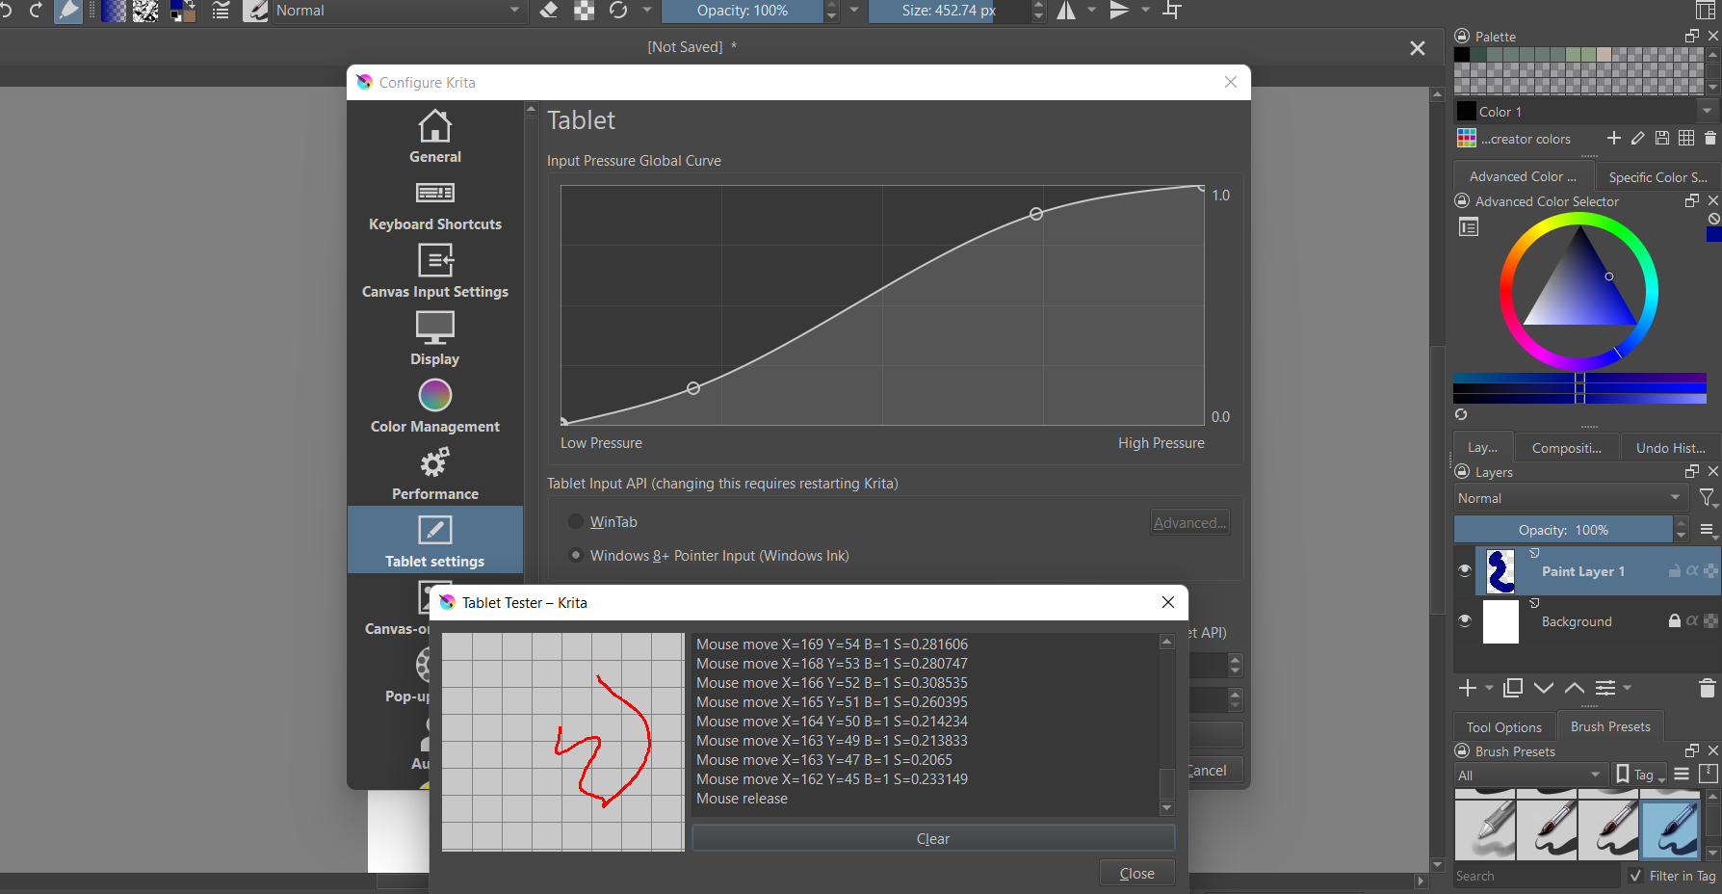
Task: Toggle alpha inherit on Paint Layer 1
Action: (x=1692, y=571)
